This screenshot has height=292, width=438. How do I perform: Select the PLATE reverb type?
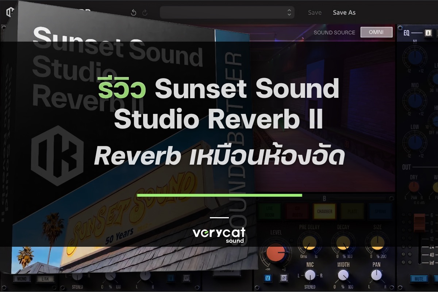(x=352, y=211)
